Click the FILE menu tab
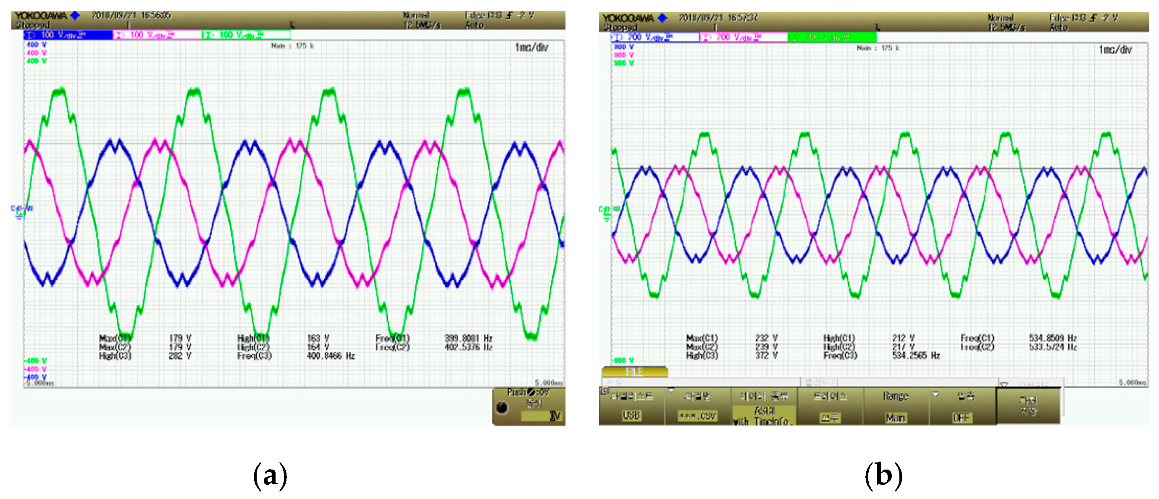This screenshot has width=1159, height=499. click(634, 372)
